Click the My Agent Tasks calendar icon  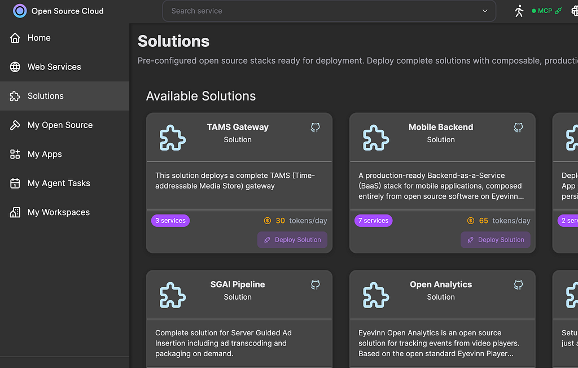click(15, 183)
